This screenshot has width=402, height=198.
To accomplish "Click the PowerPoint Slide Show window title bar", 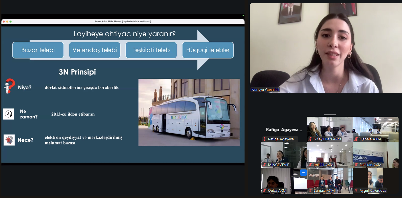I will (123, 21).
